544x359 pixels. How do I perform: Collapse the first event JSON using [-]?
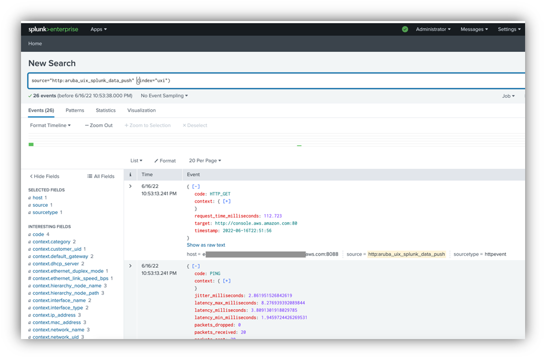tap(195, 186)
